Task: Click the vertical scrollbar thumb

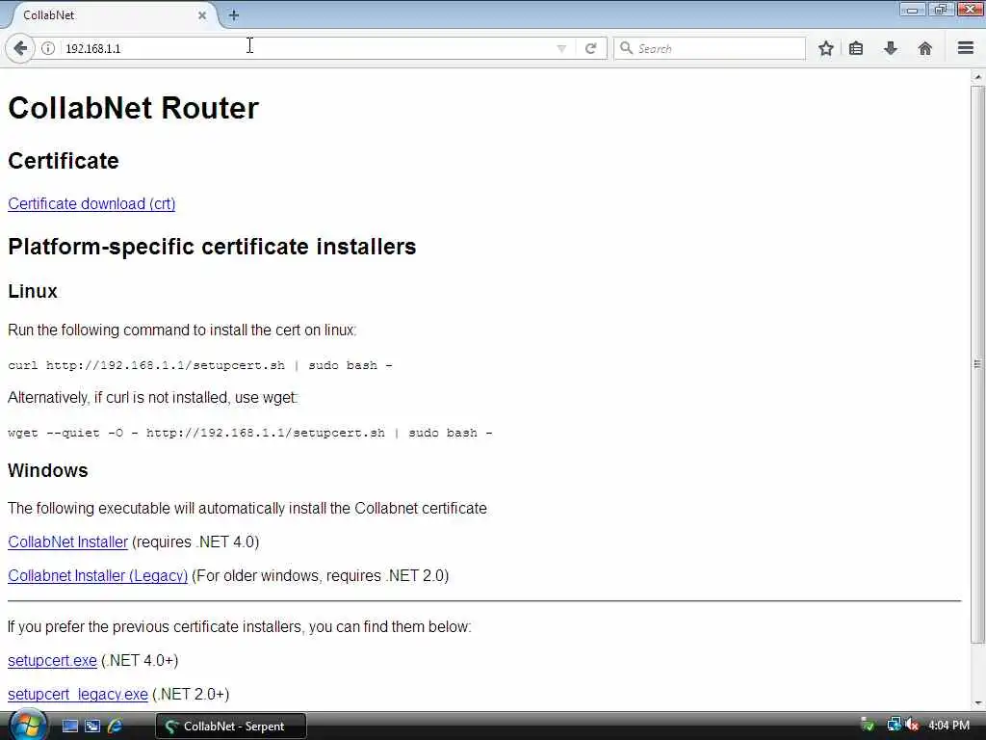Action: pos(977,363)
